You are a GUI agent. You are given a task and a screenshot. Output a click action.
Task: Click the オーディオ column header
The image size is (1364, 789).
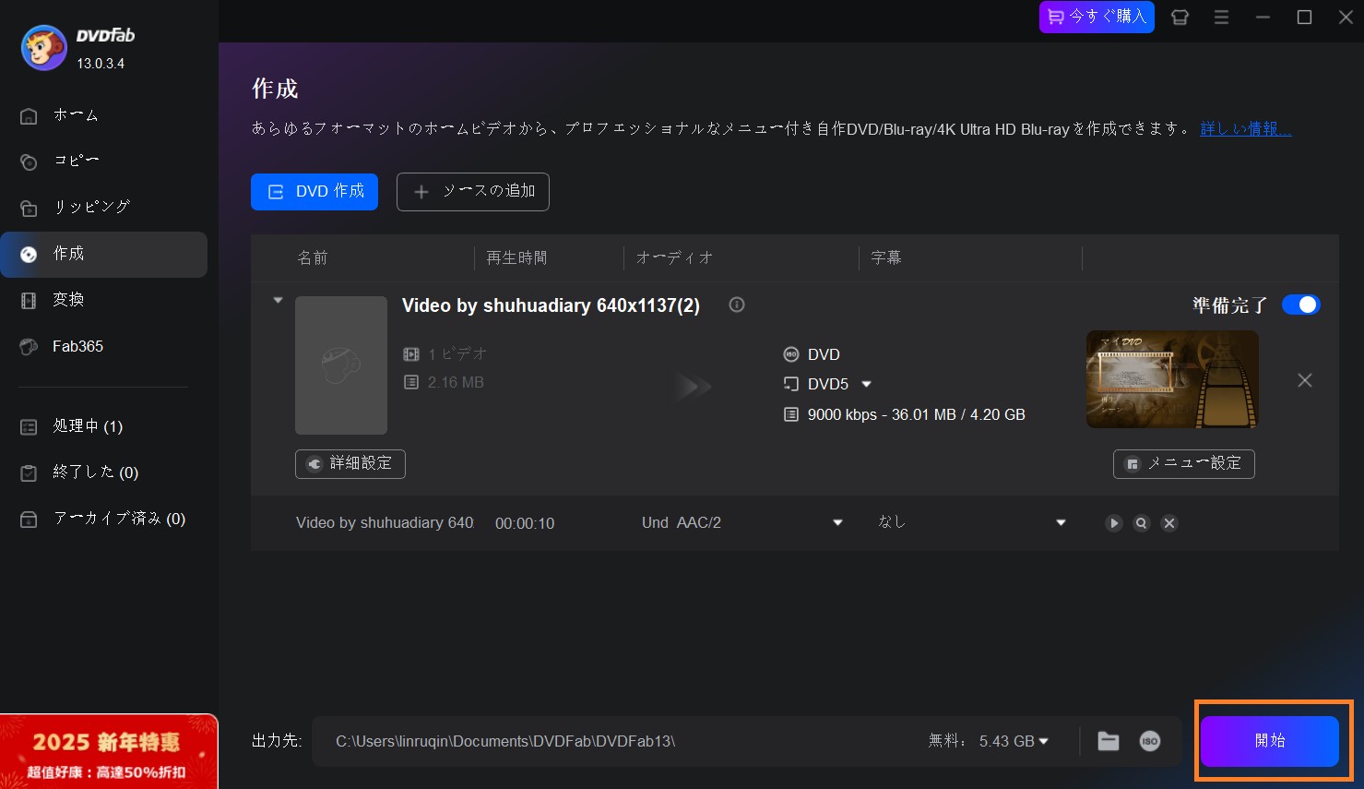674,258
